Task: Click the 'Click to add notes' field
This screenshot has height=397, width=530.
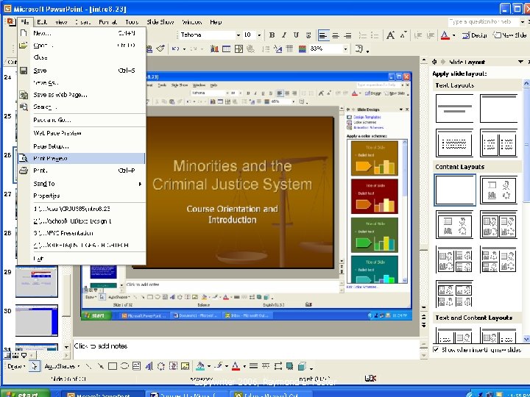Action: click(102, 346)
